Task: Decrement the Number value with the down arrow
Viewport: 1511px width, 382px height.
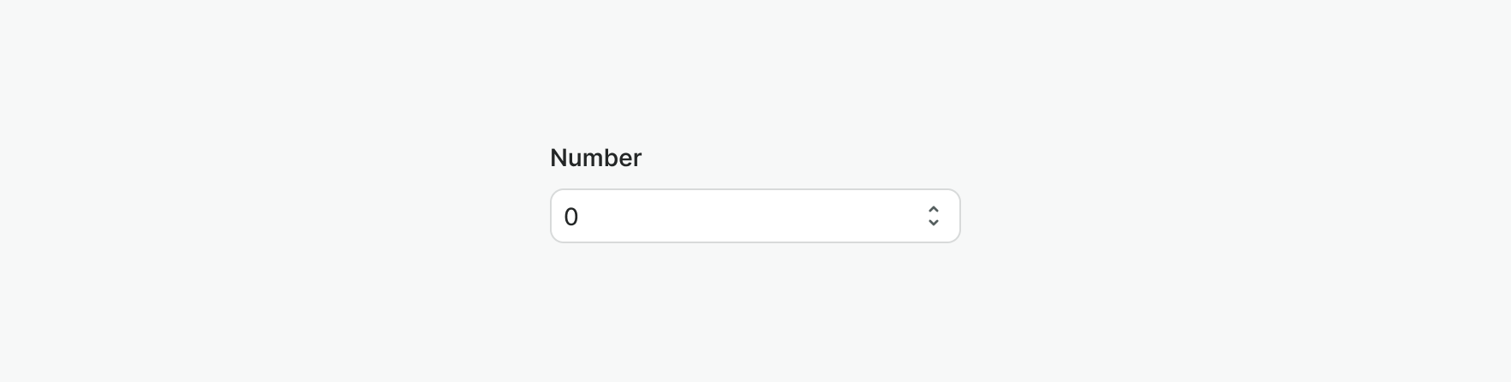Action: pos(934,223)
